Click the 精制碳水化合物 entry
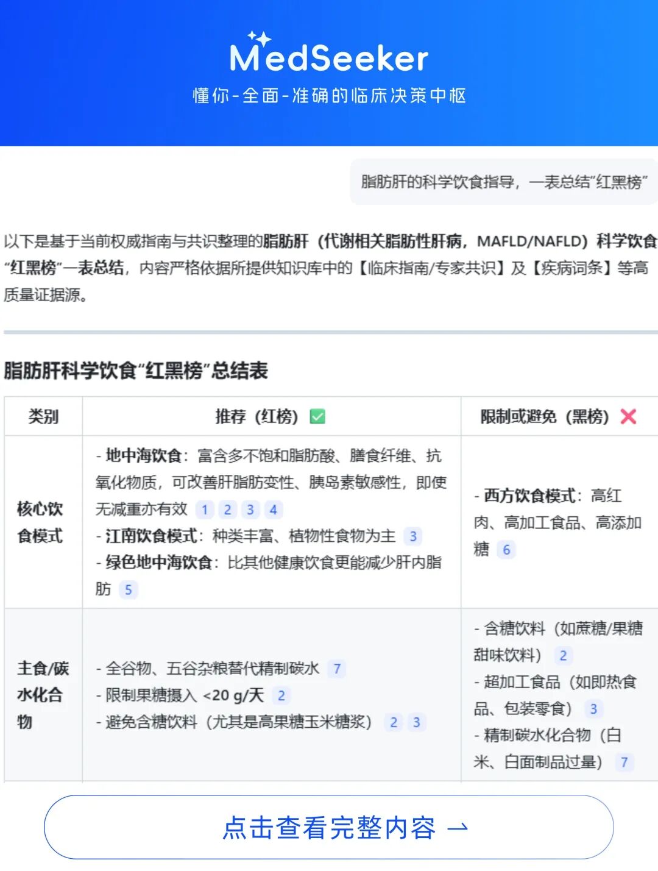658x871 pixels. tap(548, 748)
